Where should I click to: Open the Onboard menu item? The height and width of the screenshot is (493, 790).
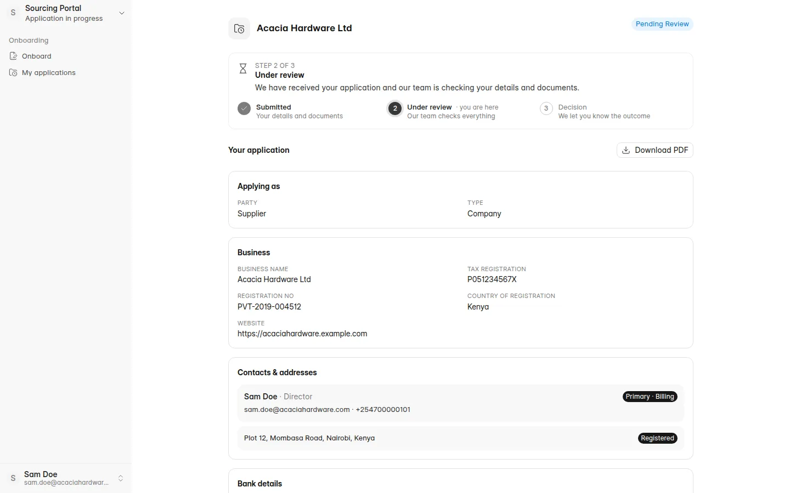(x=66, y=56)
